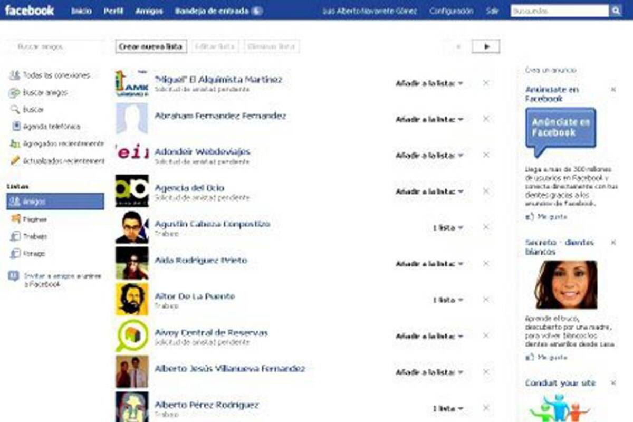Remove Agustín Cabeza Compostizo with X

click(x=486, y=227)
